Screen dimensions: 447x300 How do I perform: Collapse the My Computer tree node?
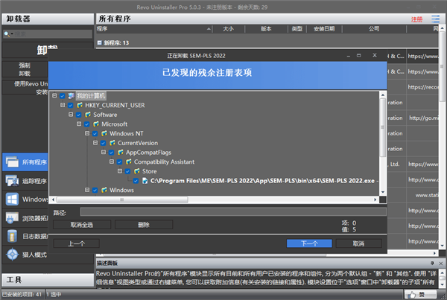[54, 96]
